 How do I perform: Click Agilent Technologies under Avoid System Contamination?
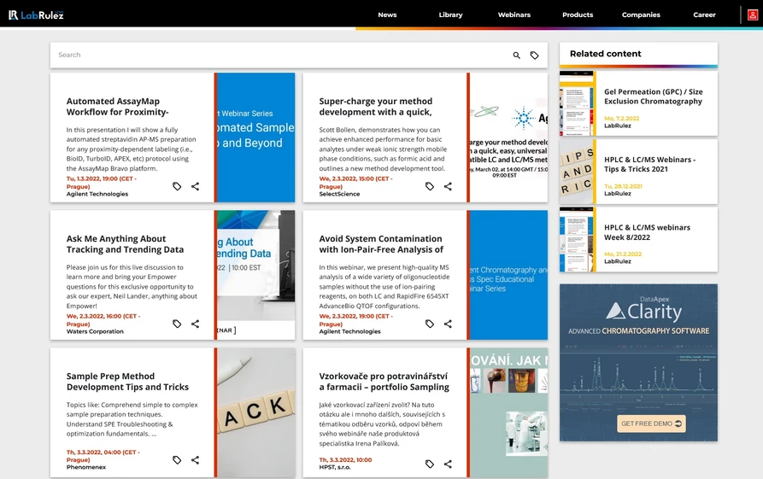pos(349,331)
